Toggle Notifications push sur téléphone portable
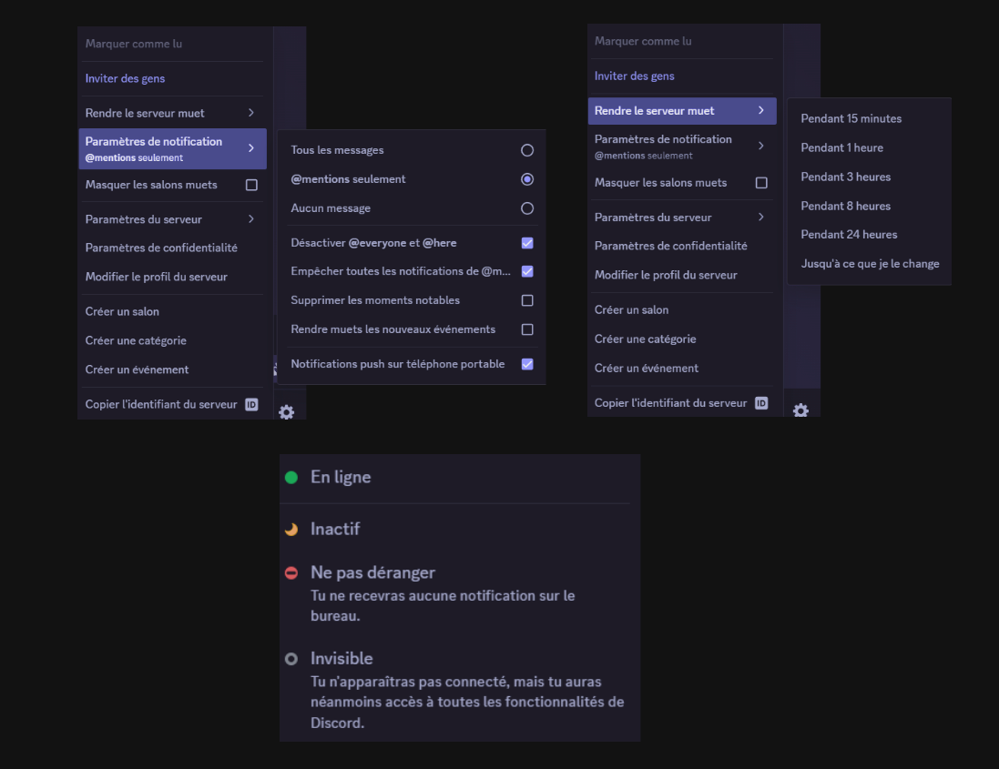999x769 pixels. pyautogui.click(x=527, y=364)
